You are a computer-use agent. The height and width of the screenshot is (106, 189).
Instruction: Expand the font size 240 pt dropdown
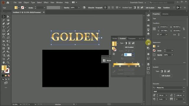tap(167, 95)
